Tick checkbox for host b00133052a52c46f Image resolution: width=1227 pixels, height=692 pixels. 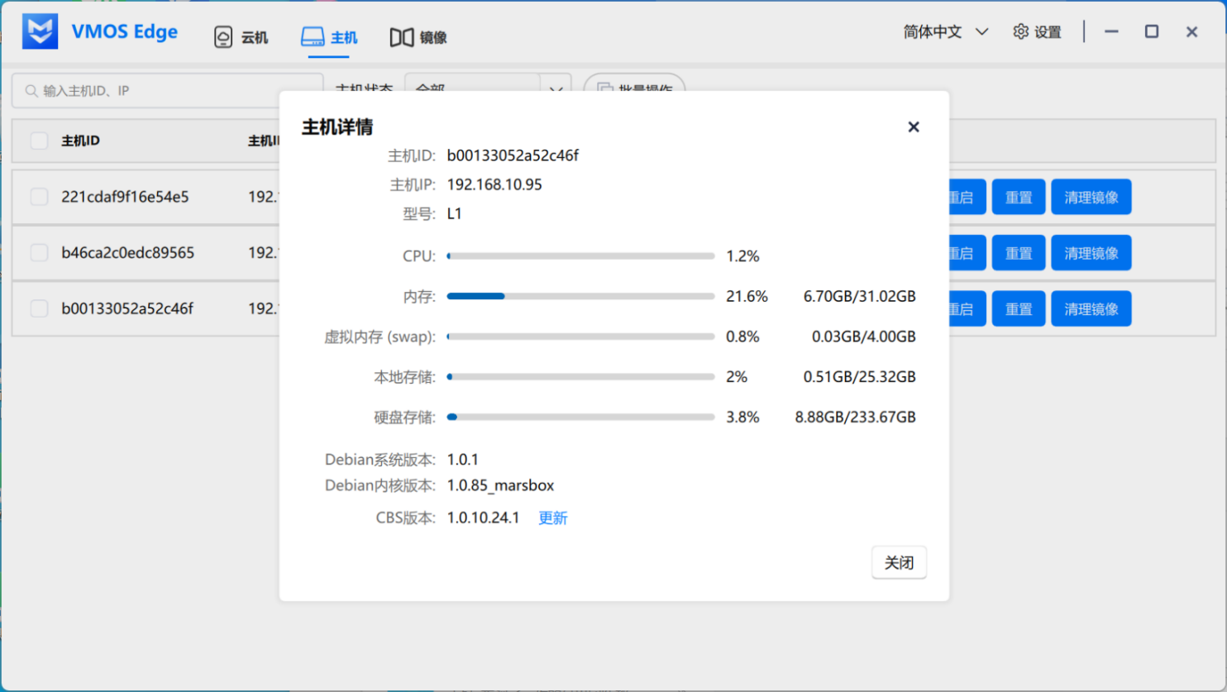click(39, 308)
